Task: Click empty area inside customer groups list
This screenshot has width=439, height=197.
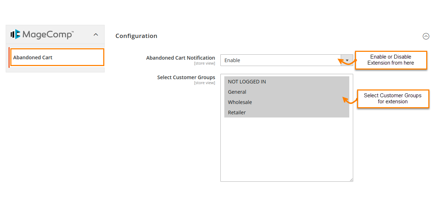Action: (x=287, y=149)
